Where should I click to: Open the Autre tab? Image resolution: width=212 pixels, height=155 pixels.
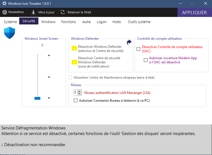(x=87, y=22)
